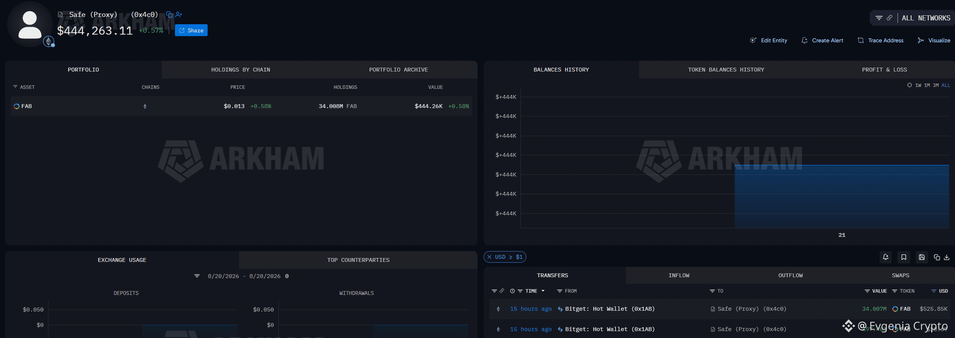The image size is (955, 338).
Task: Click the crosshair icon beside 1W
Action: [x=909, y=85]
